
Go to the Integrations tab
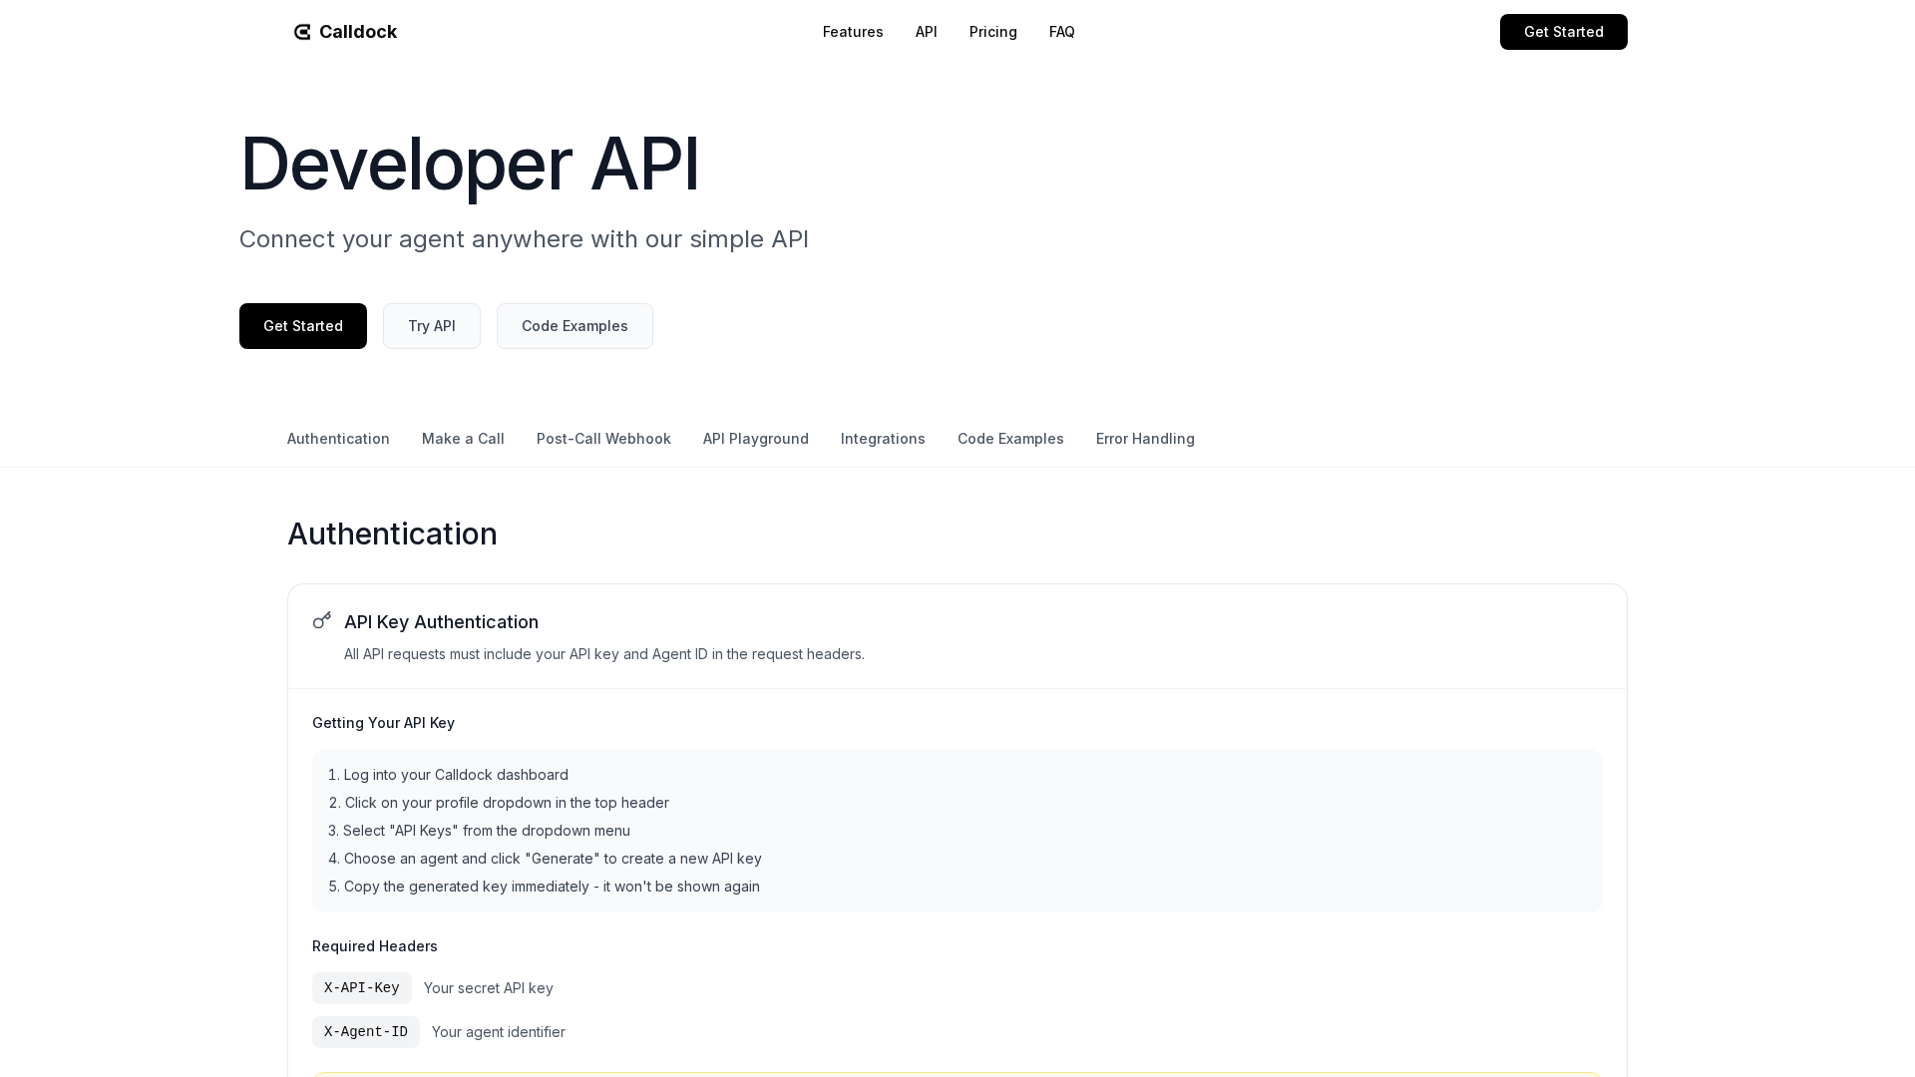pos(883,439)
